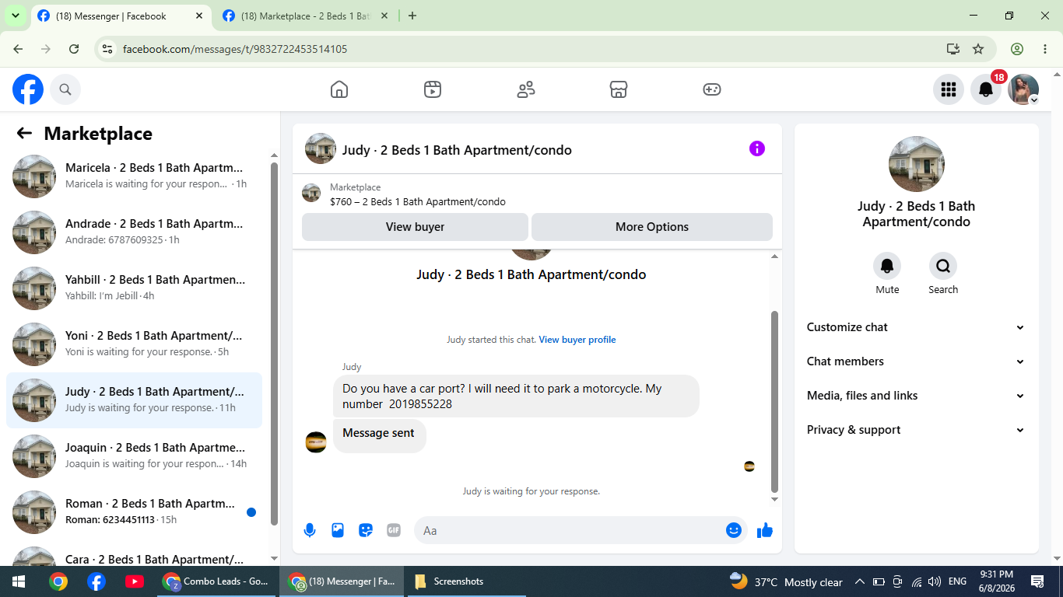Expand the Chat members section
This screenshot has width=1063, height=597.
[917, 361]
